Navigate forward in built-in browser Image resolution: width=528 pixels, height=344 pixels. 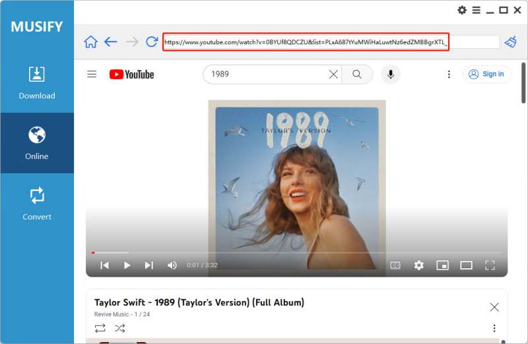coord(132,42)
